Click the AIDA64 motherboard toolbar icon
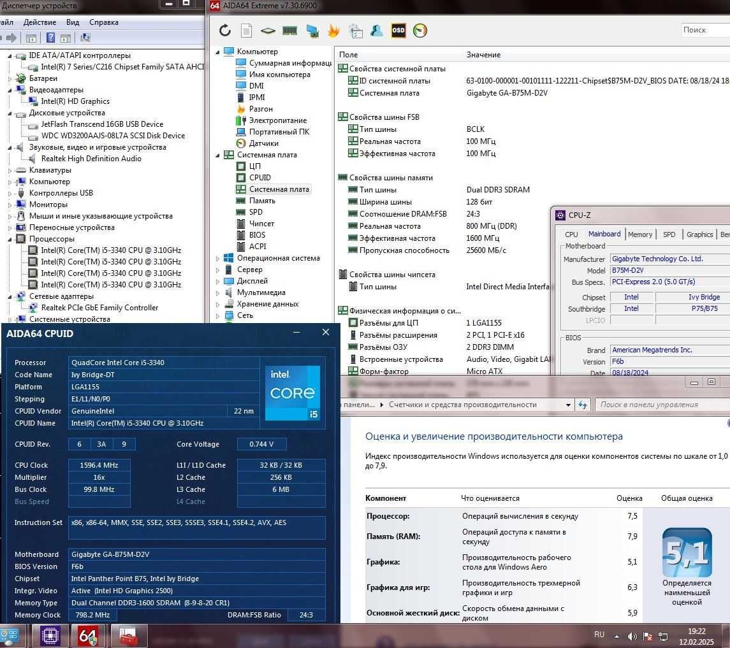Viewport: 730px width, 648px height. point(268,31)
